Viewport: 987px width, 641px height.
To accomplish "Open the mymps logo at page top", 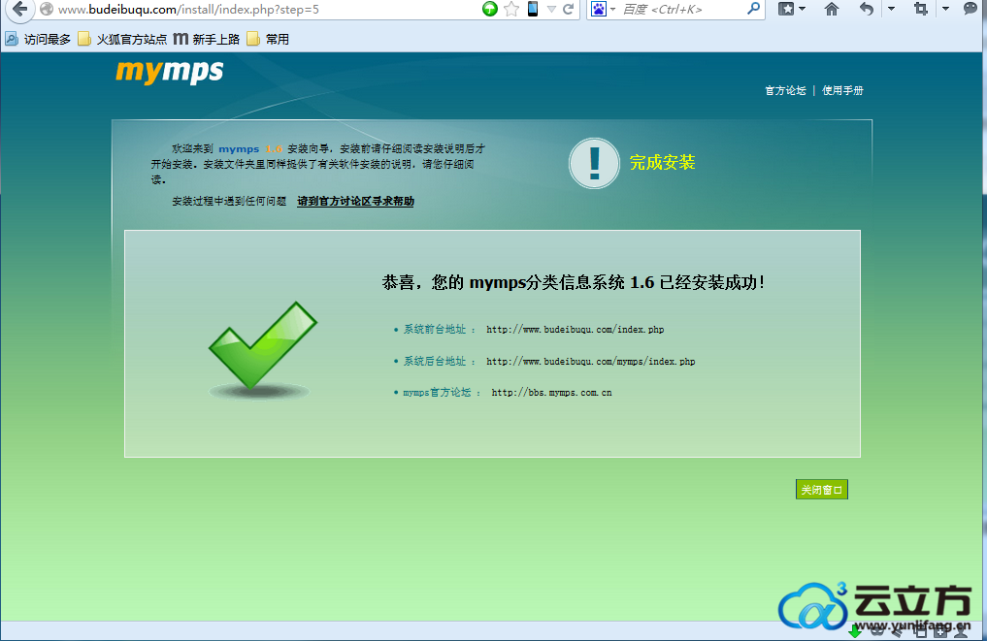I will tap(169, 72).
